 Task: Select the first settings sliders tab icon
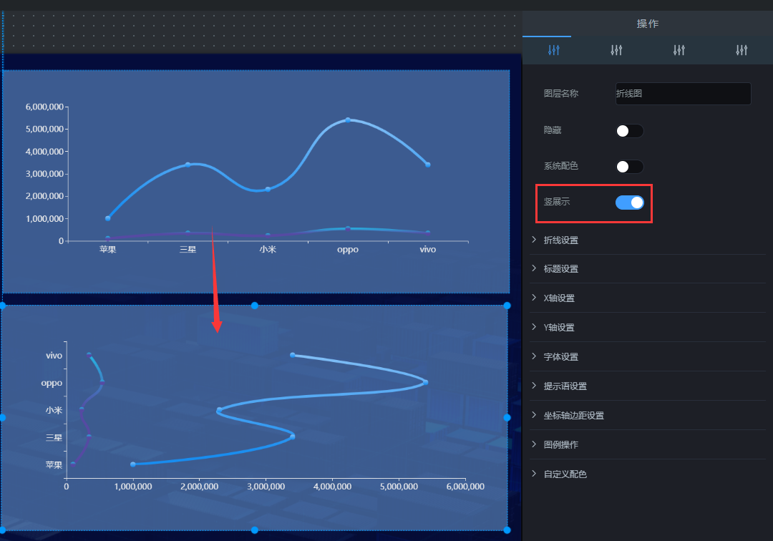553,50
